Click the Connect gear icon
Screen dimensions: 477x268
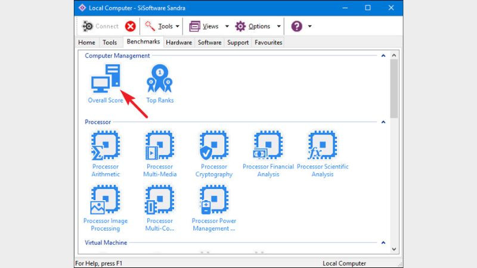click(x=87, y=26)
